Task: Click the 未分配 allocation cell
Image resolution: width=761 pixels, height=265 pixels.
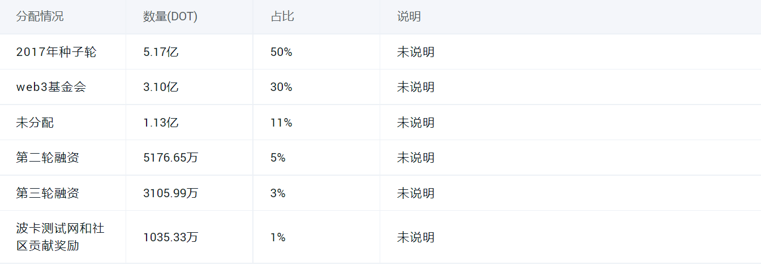Action: [x=35, y=123]
